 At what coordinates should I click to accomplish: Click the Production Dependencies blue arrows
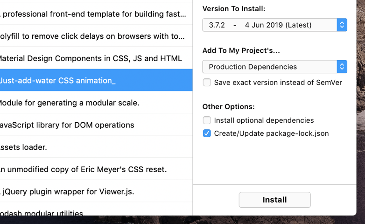[342, 67]
